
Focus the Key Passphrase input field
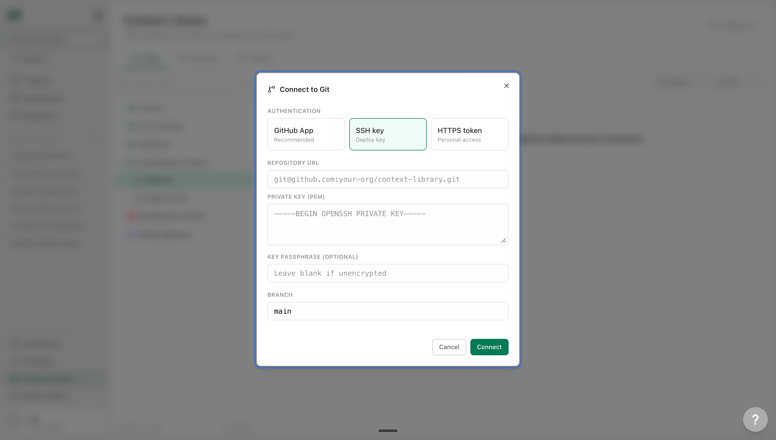click(x=388, y=273)
